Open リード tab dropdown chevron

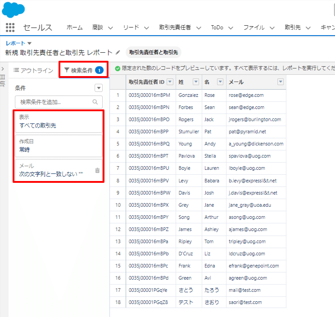point(146,28)
